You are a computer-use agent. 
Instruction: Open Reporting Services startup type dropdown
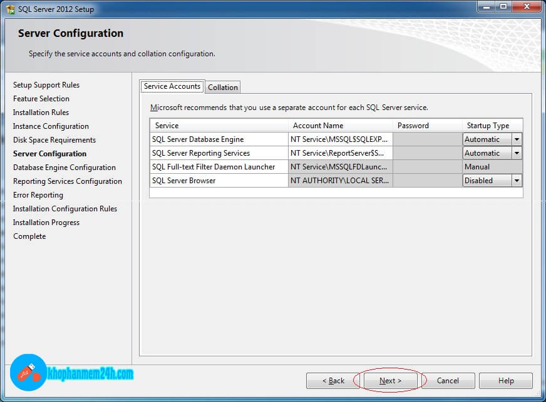(x=517, y=153)
